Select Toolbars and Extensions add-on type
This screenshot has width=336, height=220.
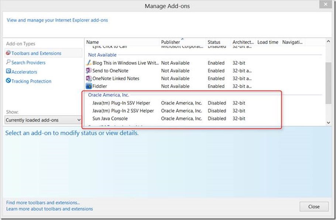tap(43, 53)
